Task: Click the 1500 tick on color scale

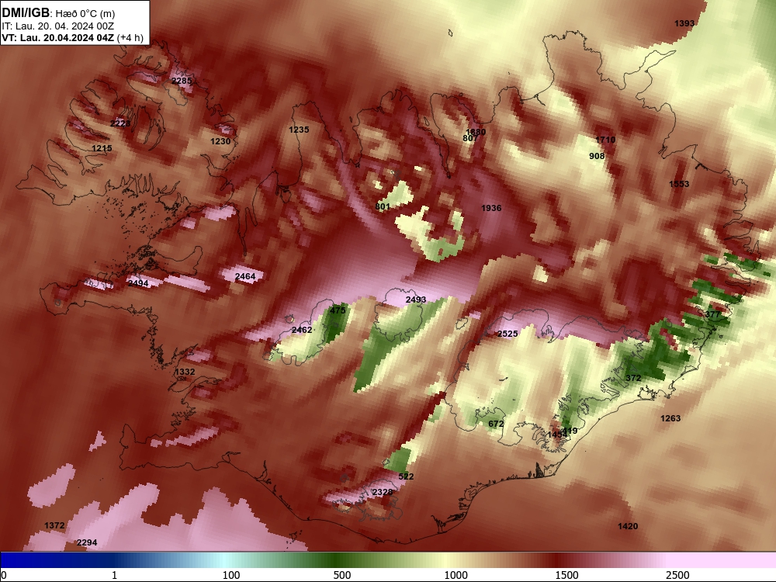Action: [x=566, y=574]
